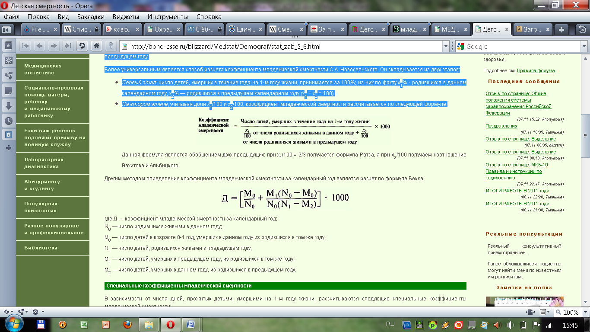
Task: Switch to the 'млад...' tab
Action: click(x=411, y=29)
